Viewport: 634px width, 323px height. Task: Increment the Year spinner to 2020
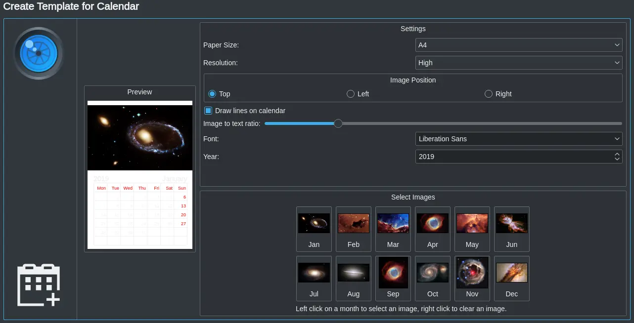click(617, 154)
